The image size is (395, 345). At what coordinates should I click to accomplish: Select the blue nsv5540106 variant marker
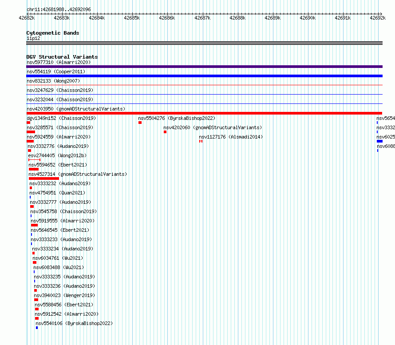tap(37, 328)
